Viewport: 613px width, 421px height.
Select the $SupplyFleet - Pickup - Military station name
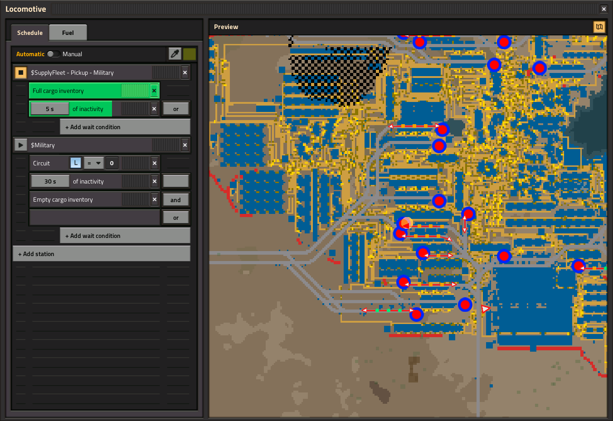coord(72,73)
